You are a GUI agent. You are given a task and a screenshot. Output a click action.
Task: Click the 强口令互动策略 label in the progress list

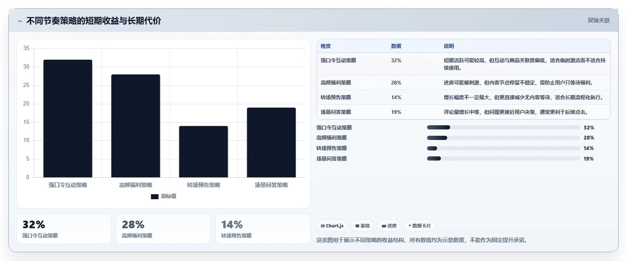(x=334, y=127)
